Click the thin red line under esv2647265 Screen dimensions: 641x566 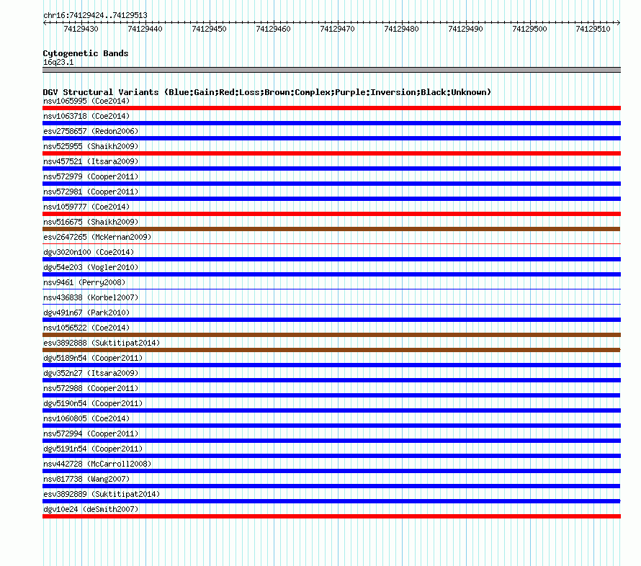(x=331, y=244)
